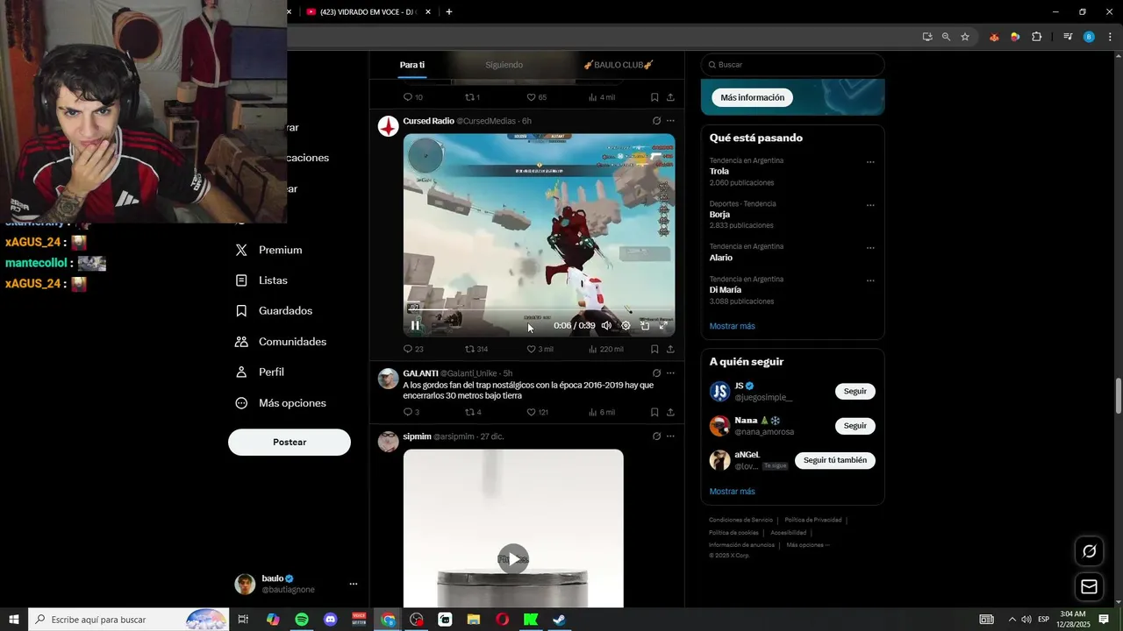This screenshot has height=631, width=1123.
Task: Open Spotify from the taskbar
Action: (x=302, y=620)
